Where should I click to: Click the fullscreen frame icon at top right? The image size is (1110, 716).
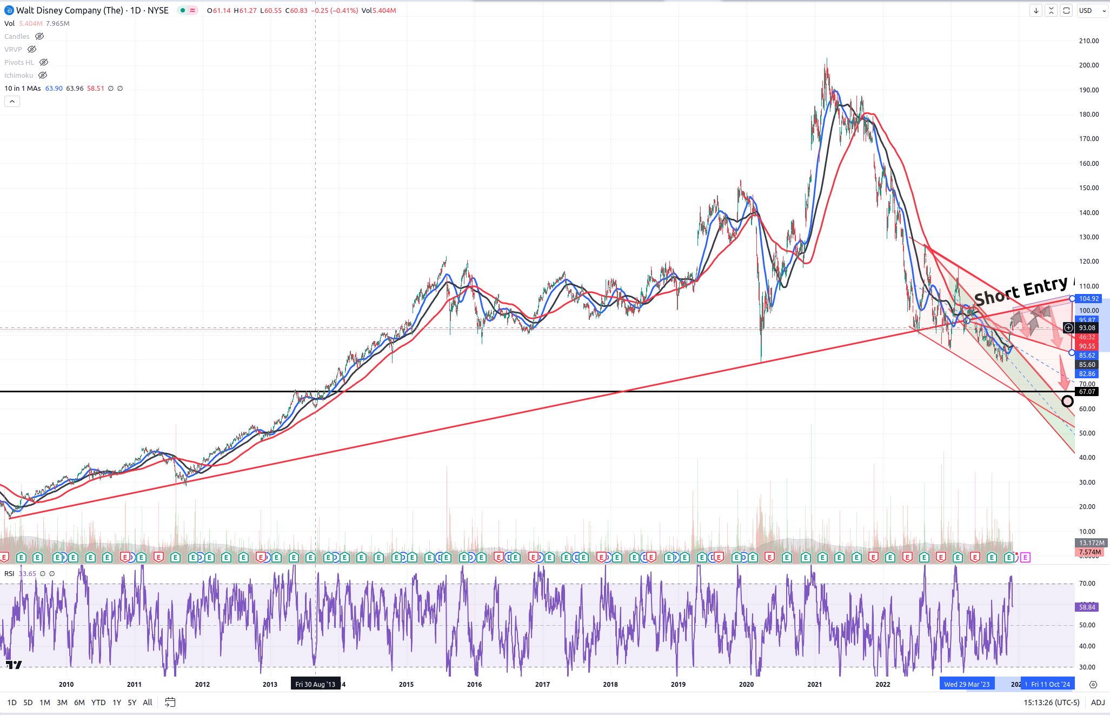1066,10
